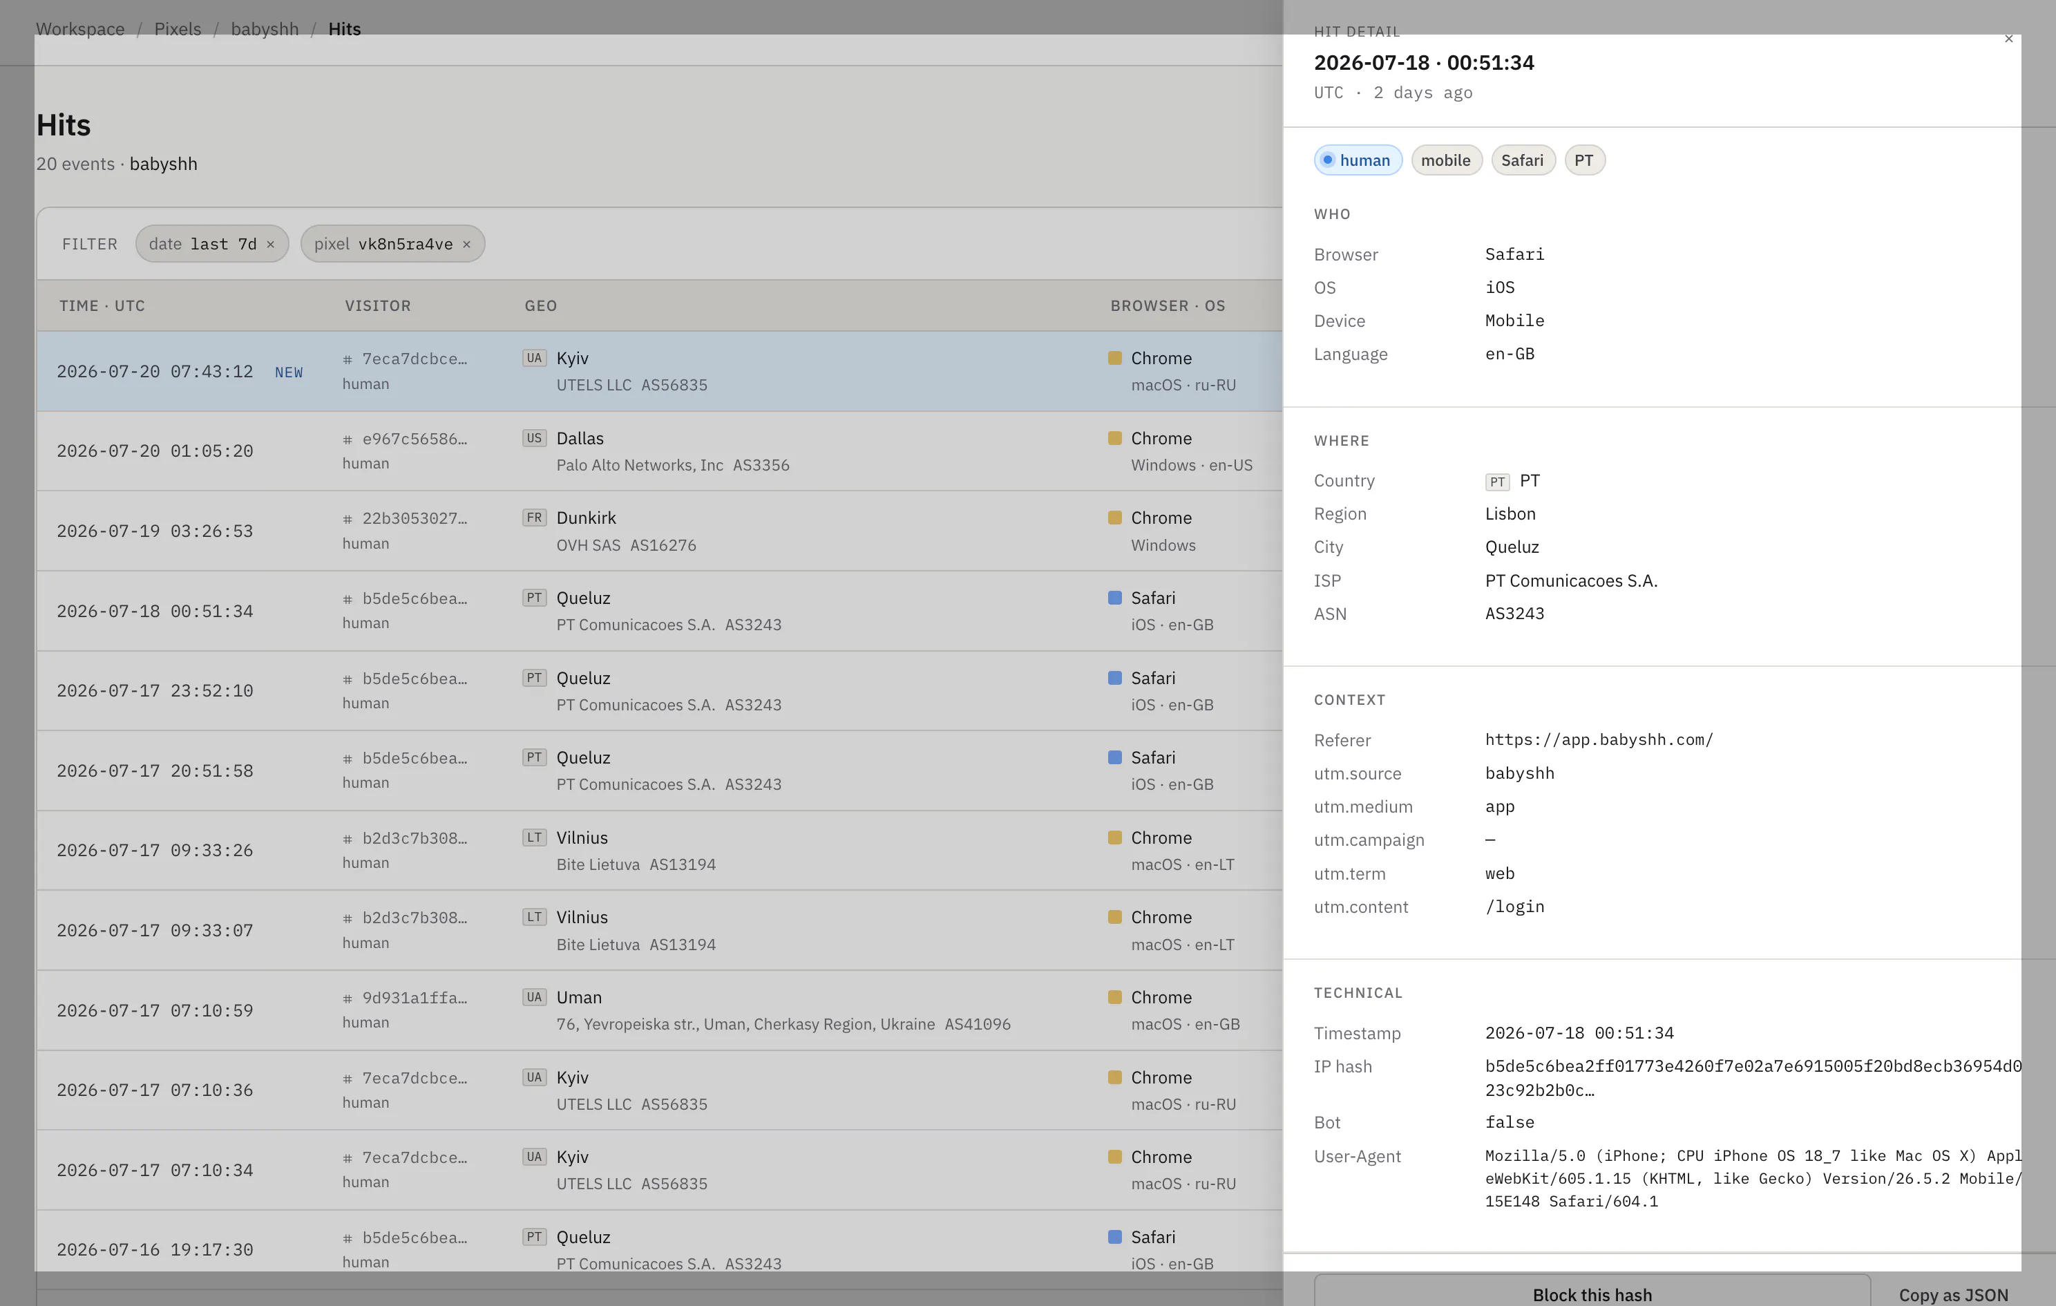Screen dimensions: 2056x1306
Task: Click the UA flag badge next to Uman
Action: 535,998
